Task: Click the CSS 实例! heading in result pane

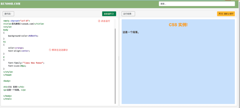Action: pyautogui.click(x=178, y=25)
